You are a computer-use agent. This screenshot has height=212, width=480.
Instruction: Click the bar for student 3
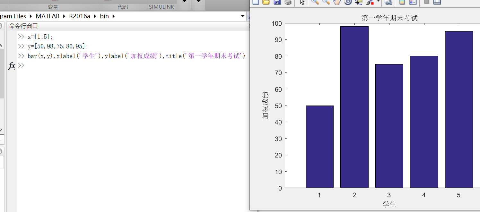pyautogui.click(x=389, y=126)
